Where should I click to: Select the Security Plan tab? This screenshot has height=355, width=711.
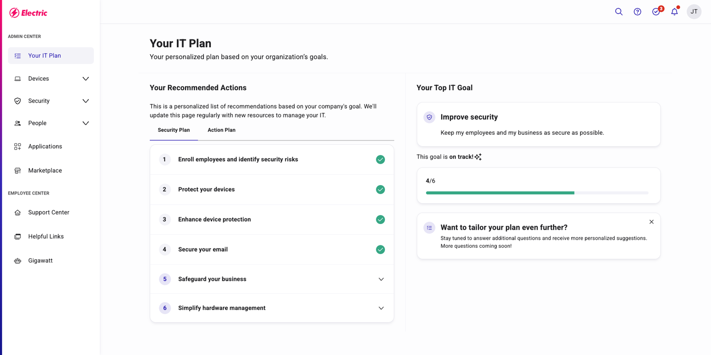(173, 130)
